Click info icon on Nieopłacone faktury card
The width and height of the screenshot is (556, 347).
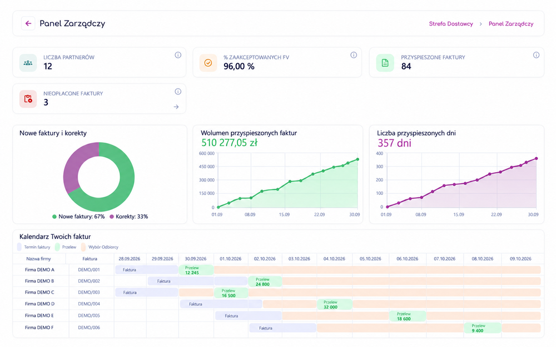coord(178,92)
